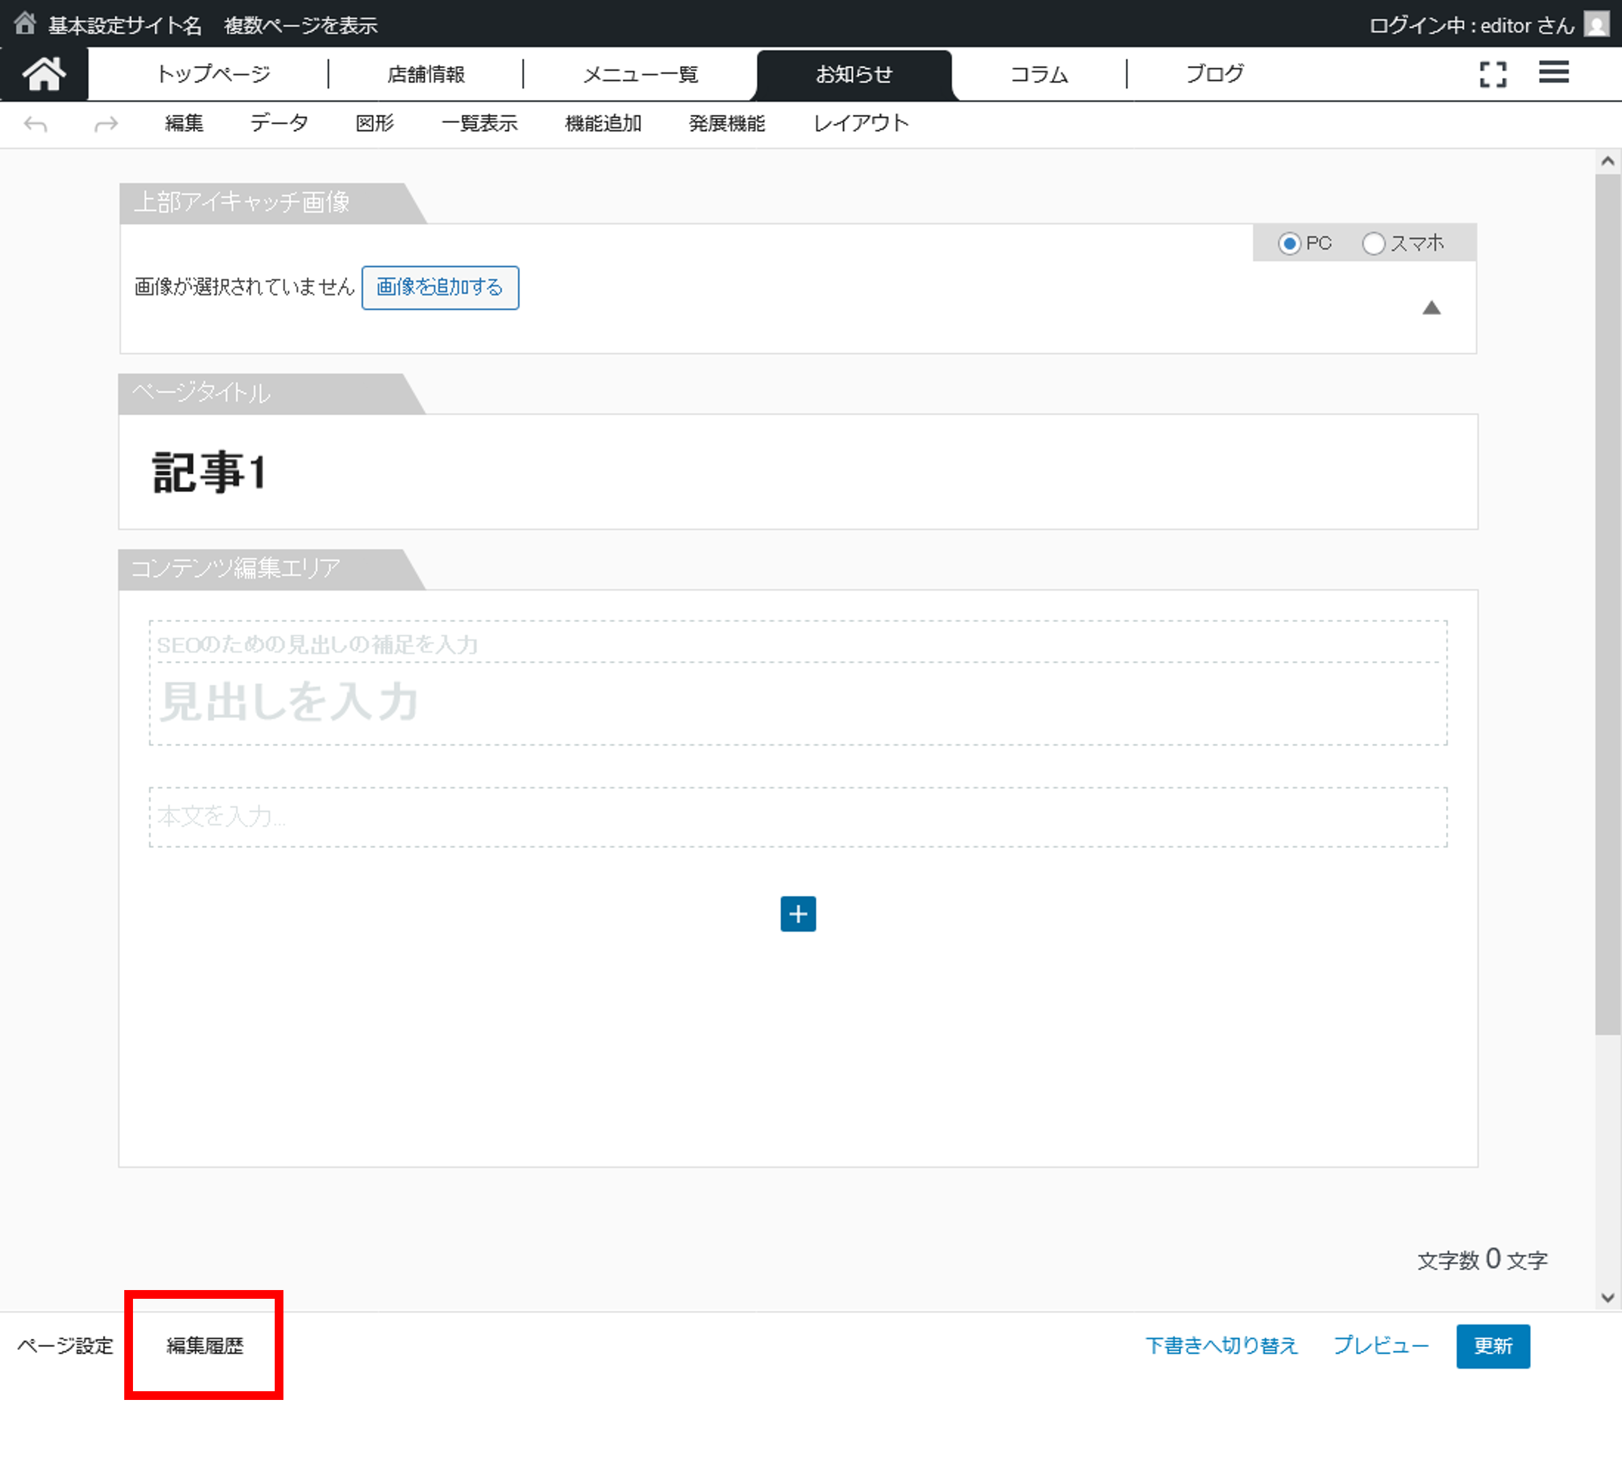Switch to the コラム tab
The height and width of the screenshot is (1478, 1622).
1039,74
